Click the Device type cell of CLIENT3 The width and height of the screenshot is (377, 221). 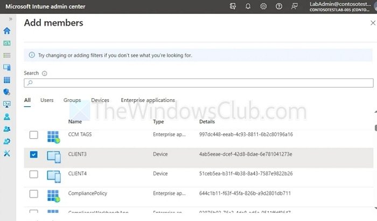[160, 154]
